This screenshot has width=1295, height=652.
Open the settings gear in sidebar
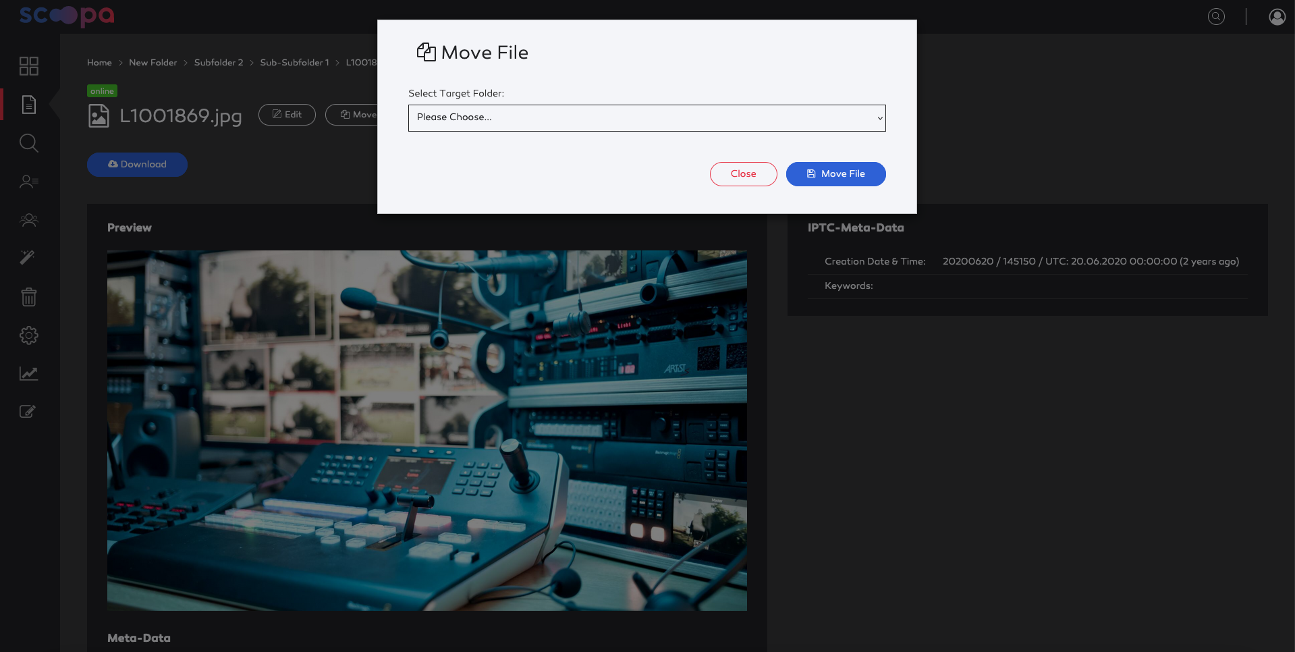tap(29, 335)
